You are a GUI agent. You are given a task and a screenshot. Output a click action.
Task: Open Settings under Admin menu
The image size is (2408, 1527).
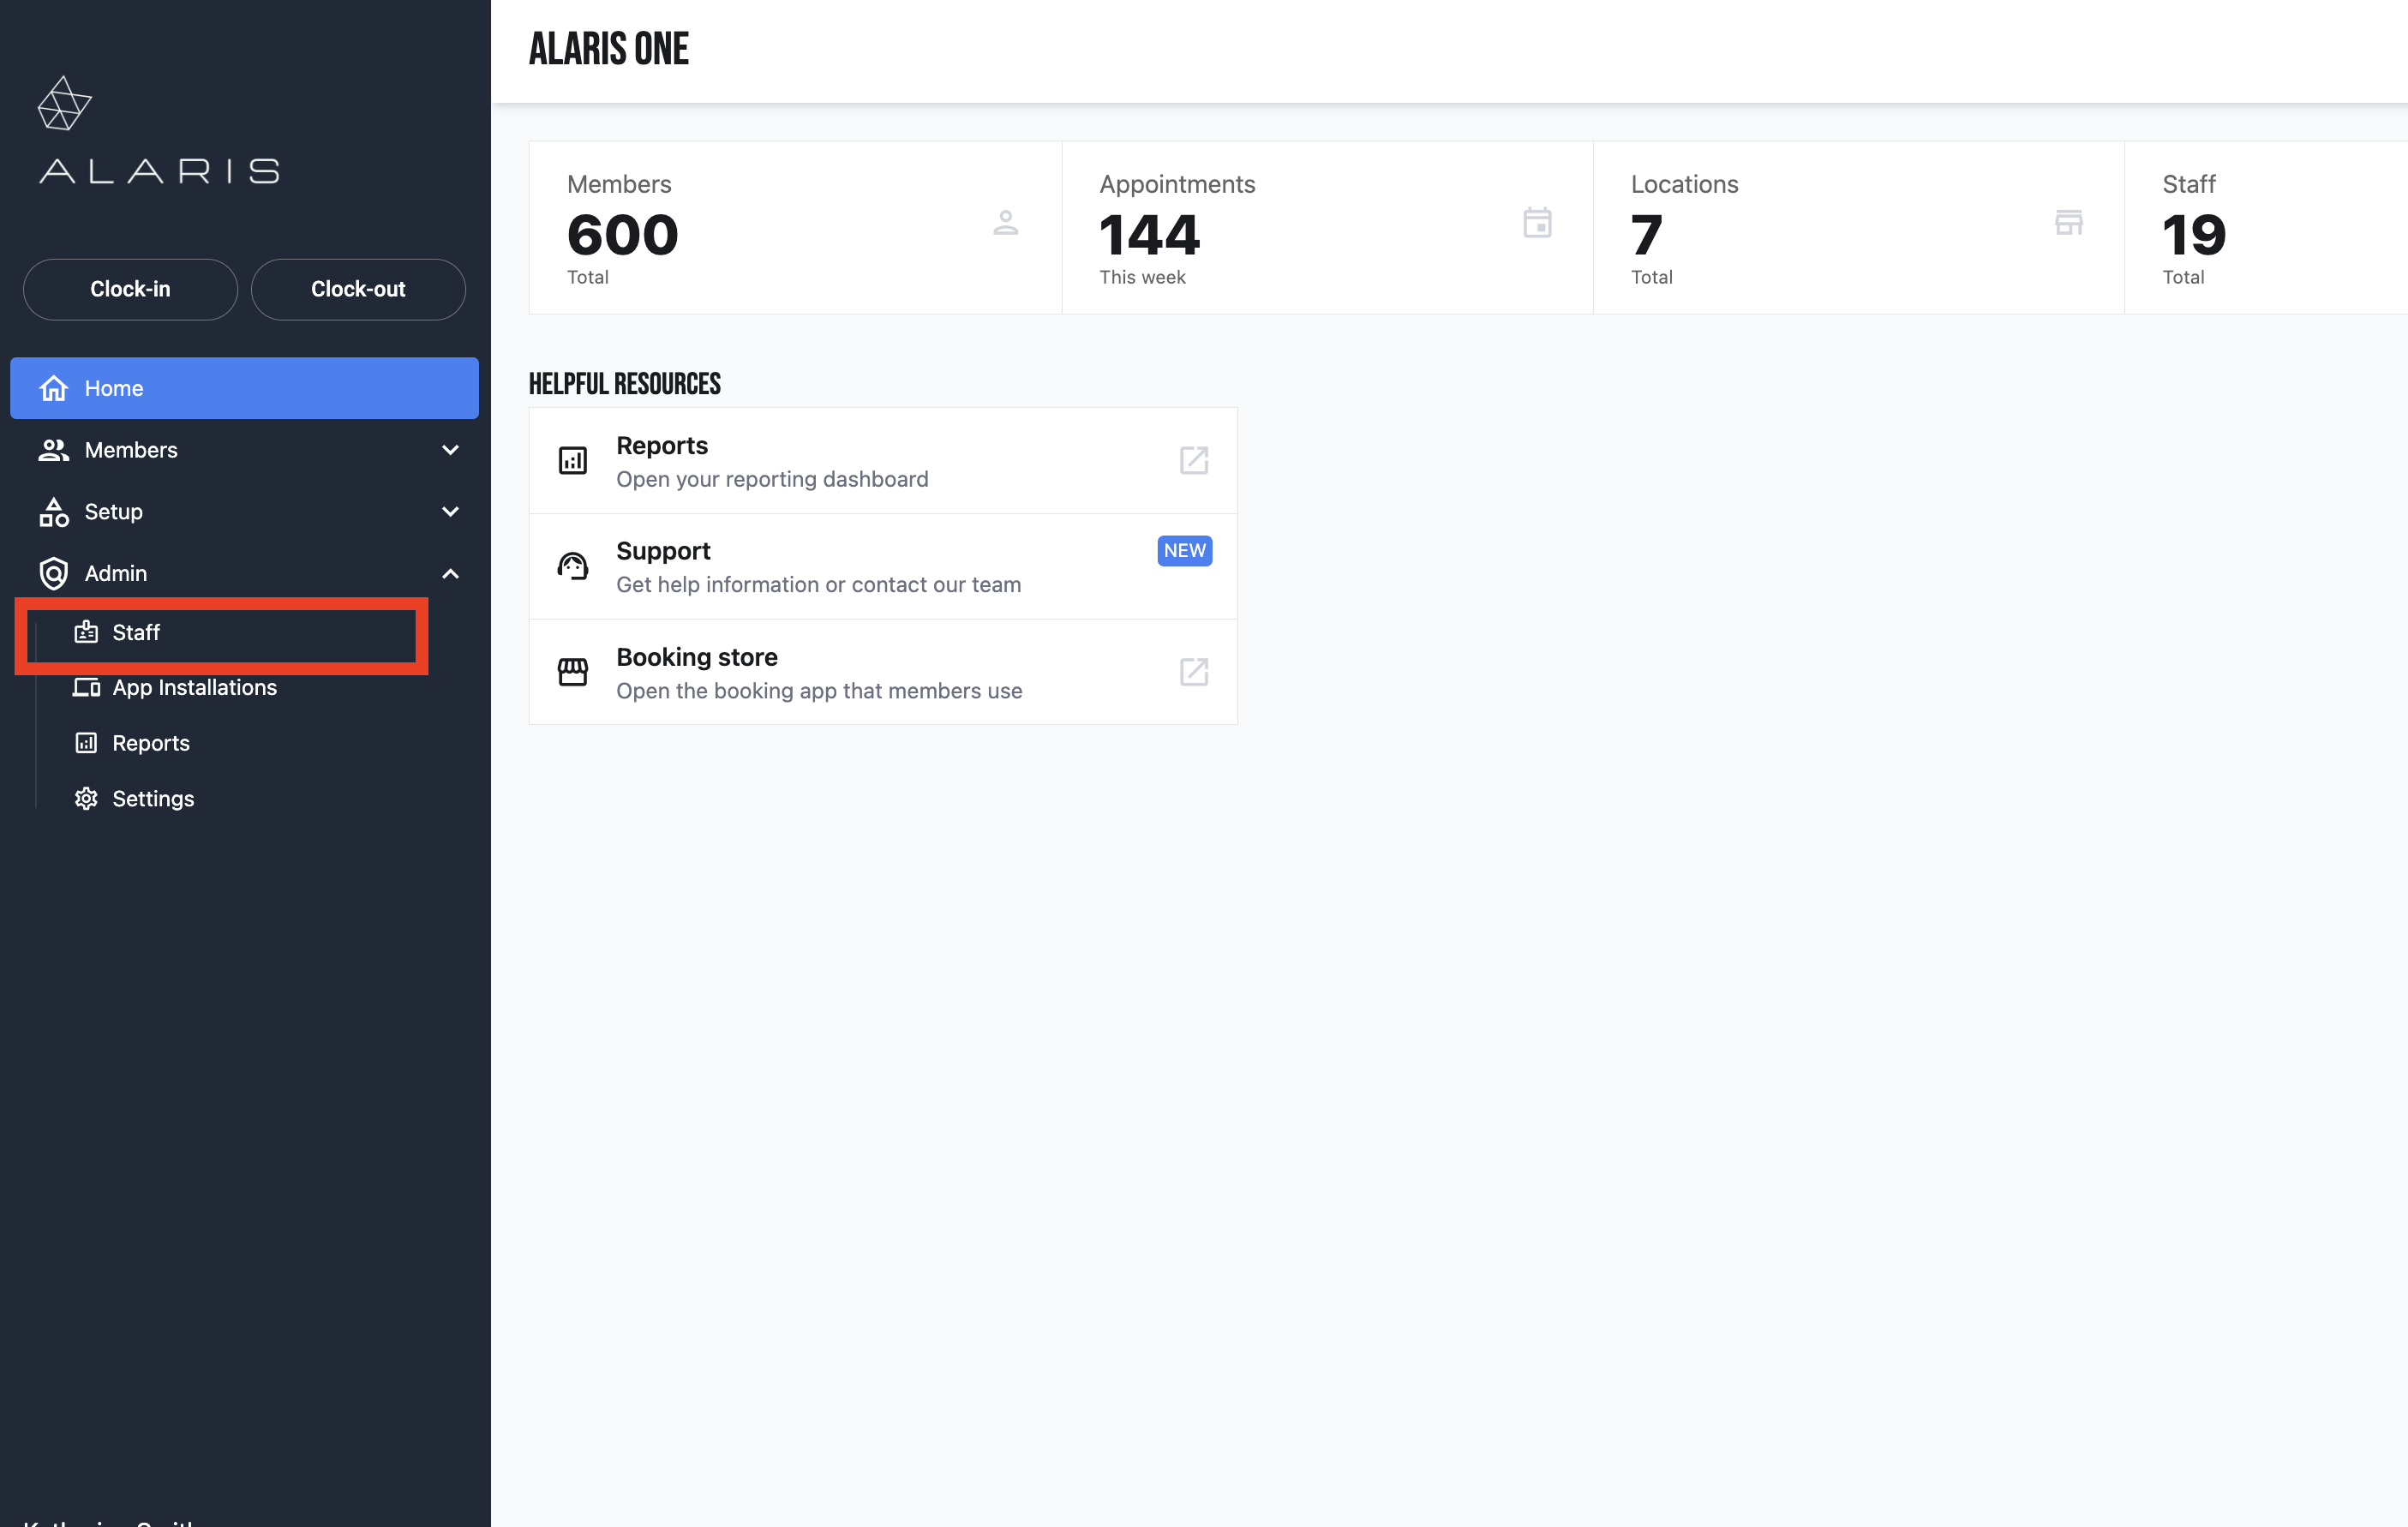(153, 798)
